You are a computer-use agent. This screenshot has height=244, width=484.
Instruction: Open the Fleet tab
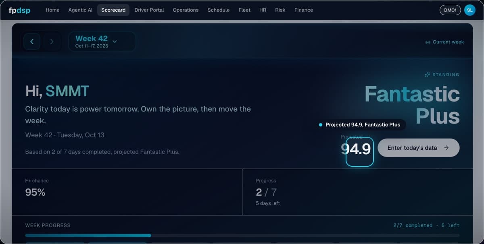click(x=244, y=10)
